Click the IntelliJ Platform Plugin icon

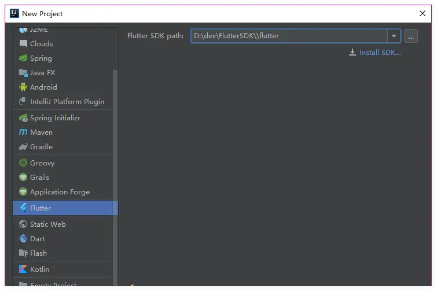(23, 101)
